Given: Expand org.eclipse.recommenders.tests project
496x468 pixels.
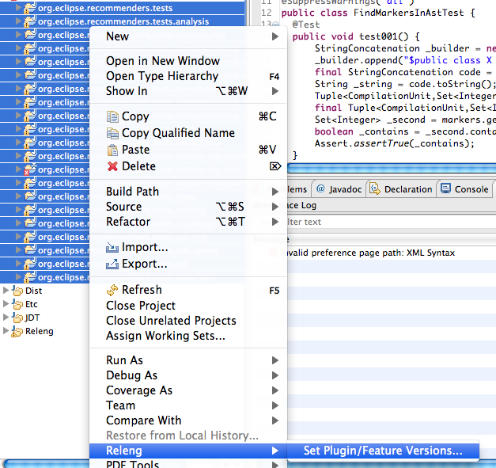Looking at the screenshot, I should pyautogui.click(x=19, y=8).
